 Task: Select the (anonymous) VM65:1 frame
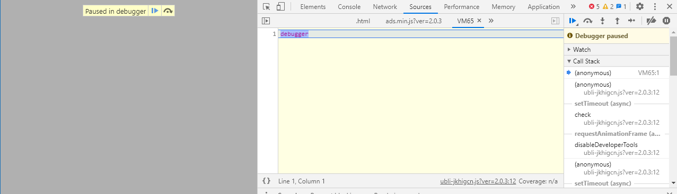pos(617,73)
